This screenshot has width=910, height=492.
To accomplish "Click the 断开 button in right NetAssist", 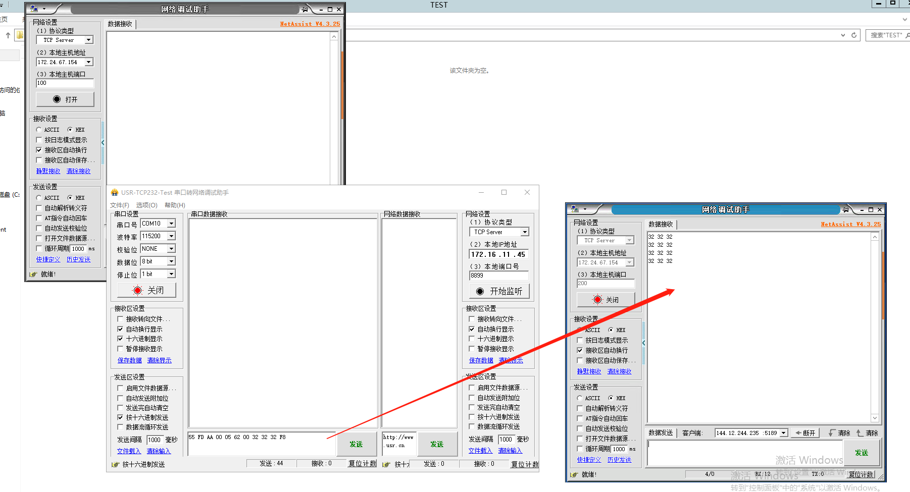I will (x=805, y=433).
